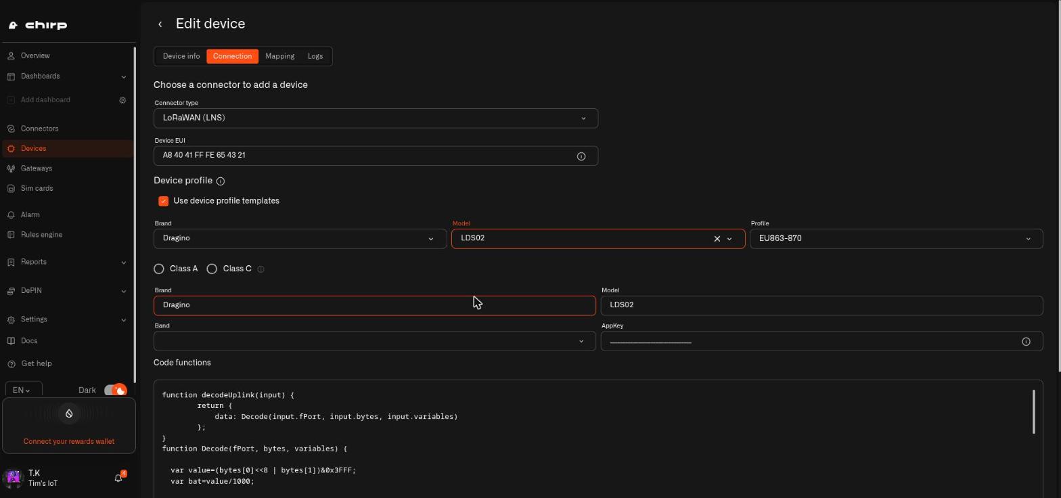The width and height of the screenshot is (1061, 498).
Task: Click Connect your rewards wallet link
Action: point(69,442)
